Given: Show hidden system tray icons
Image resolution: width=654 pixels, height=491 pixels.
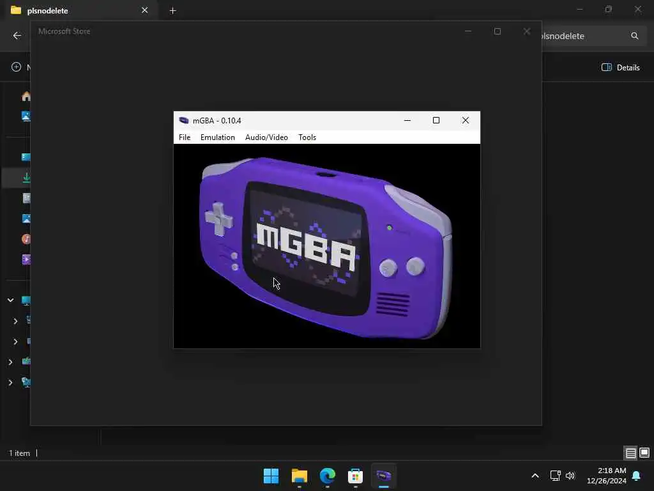Looking at the screenshot, I should click(x=535, y=476).
